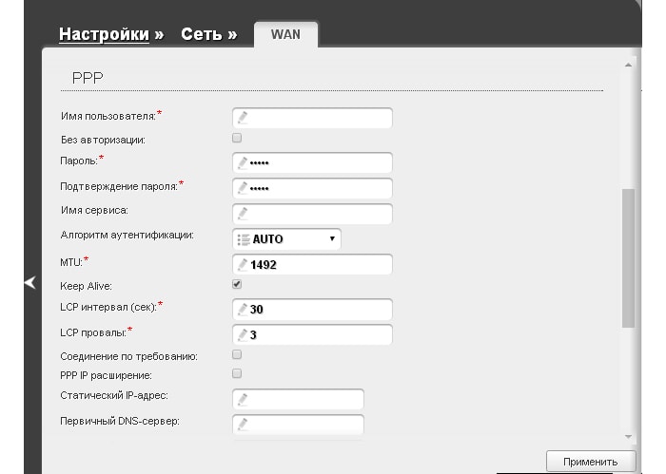666x474 pixels.
Task: Click the scroll down arrow
Action: (x=628, y=437)
